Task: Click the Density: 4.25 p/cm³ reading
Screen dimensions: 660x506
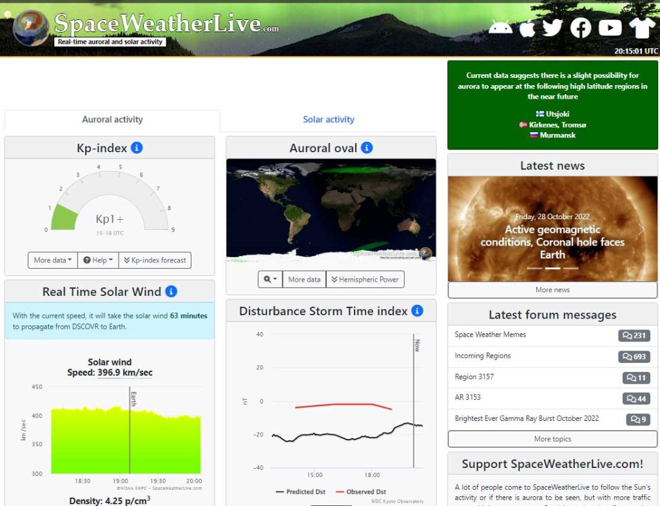Action: (110, 501)
